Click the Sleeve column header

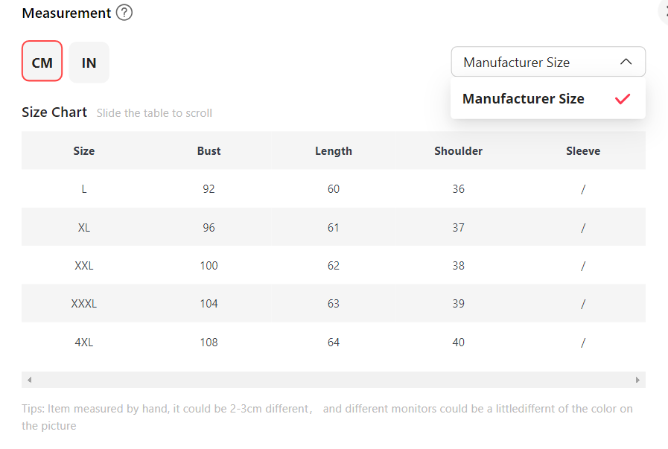point(582,151)
